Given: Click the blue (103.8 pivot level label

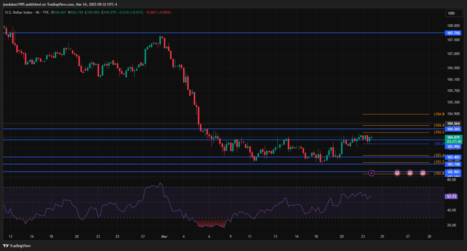Looking at the screenshot, I should coord(439,144).
